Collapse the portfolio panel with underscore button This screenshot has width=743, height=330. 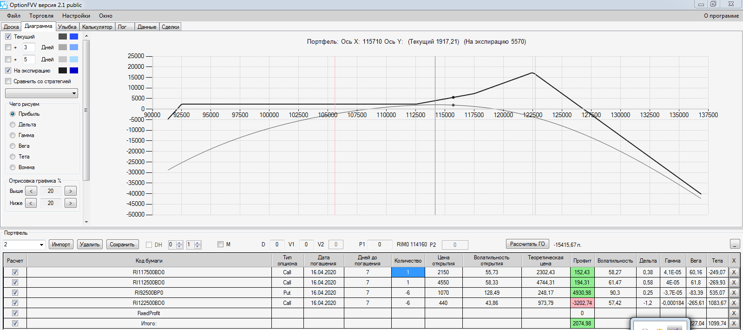click(x=735, y=244)
